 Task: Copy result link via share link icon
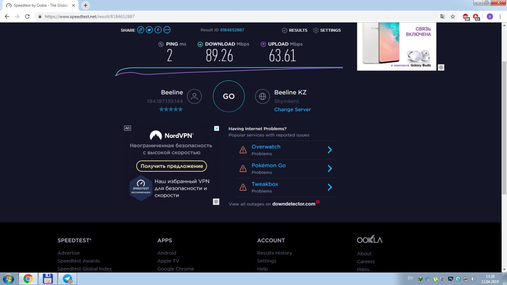tap(141, 30)
